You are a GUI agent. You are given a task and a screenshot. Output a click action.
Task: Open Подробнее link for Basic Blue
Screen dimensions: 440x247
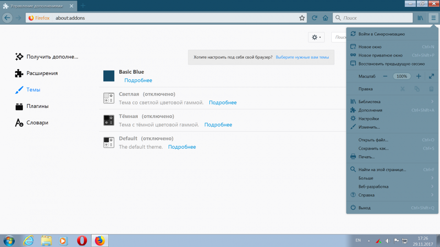(138, 80)
